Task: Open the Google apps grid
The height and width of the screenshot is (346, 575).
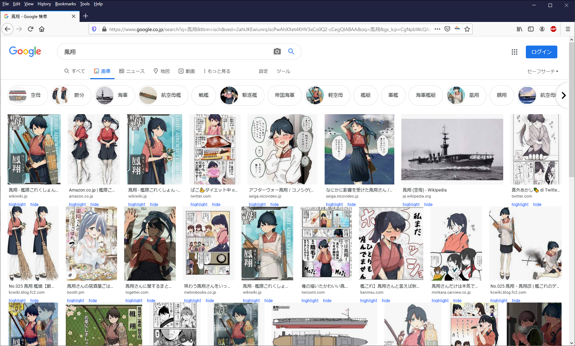Action: tap(515, 52)
